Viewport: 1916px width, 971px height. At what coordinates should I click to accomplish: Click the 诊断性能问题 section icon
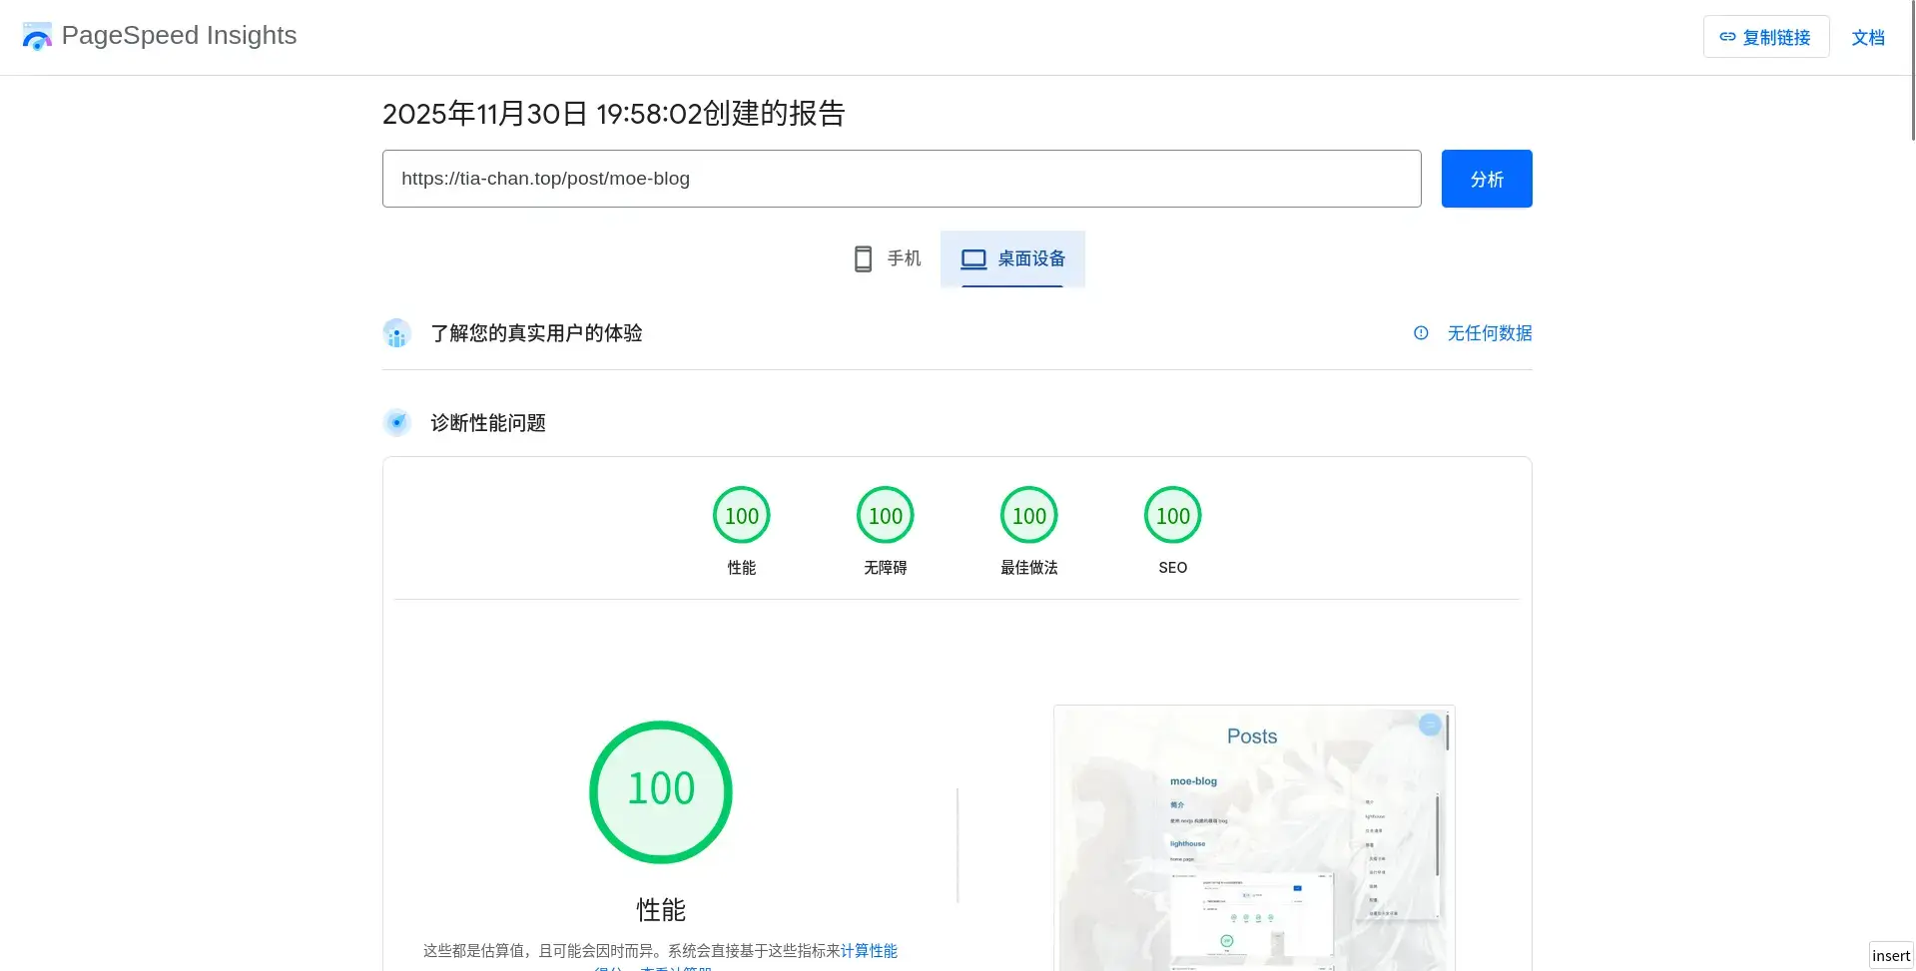pyautogui.click(x=396, y=423)
